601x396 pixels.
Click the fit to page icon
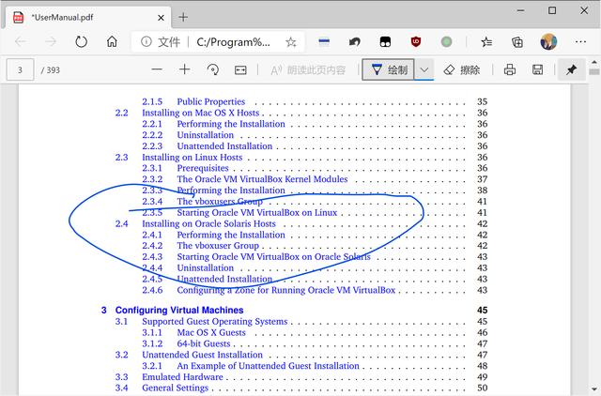(240, 69)
